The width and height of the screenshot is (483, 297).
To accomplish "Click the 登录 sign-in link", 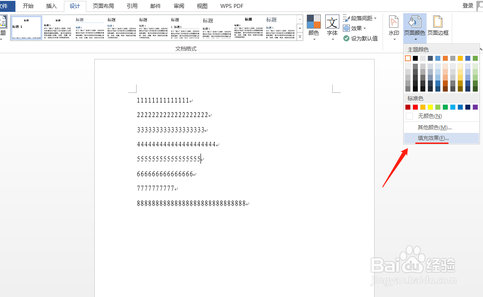I will coord(468,6).
